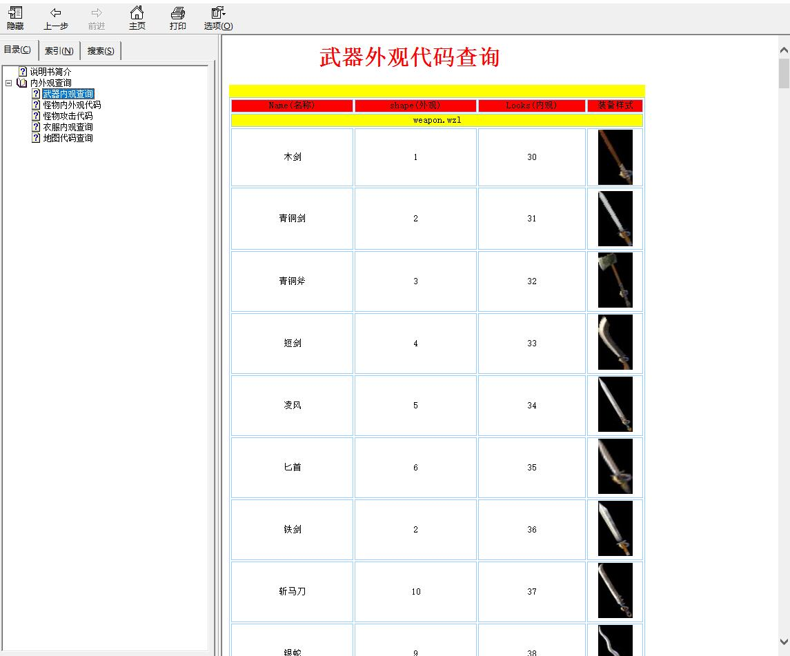Screen dimensions: 790x656
Task: Click the page icon beside 地图代码查询
Action: (x=36, y=138)
